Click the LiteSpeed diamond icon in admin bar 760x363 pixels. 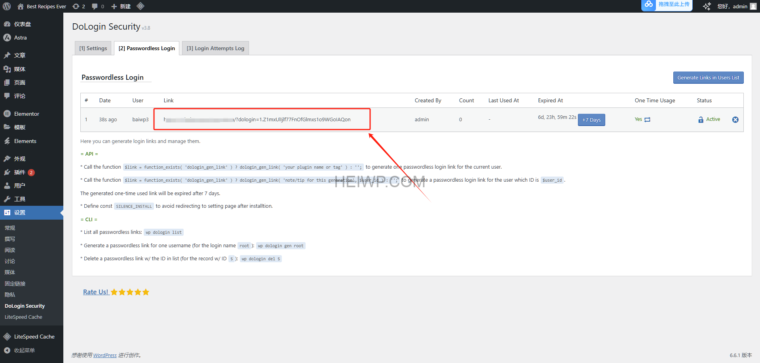tap(140, 6)
